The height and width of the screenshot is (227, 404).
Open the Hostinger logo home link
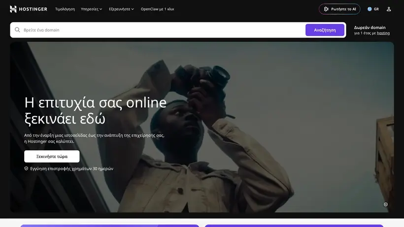[x=29, y=9]
